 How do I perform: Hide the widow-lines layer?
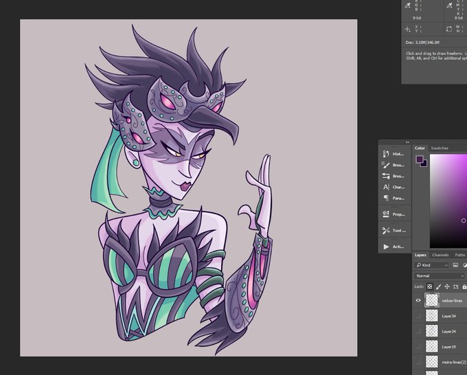click(x=418, y=300)
